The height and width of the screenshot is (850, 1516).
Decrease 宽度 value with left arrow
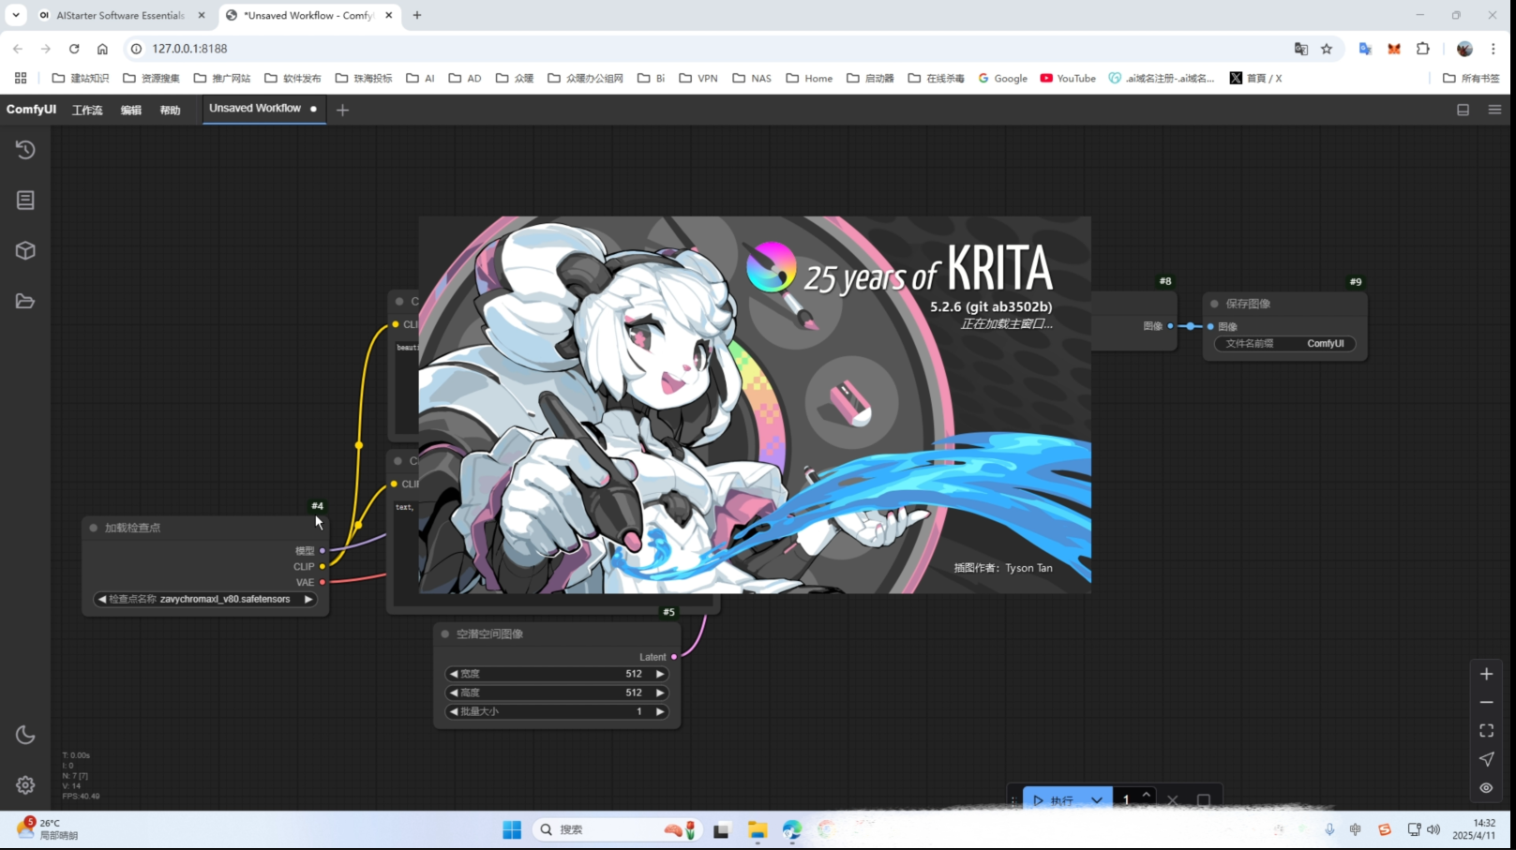point(454,674)
